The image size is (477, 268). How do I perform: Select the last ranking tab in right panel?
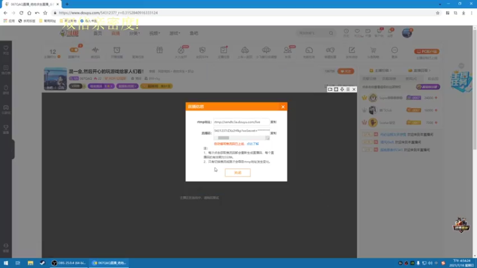click(x=433, y=79)
